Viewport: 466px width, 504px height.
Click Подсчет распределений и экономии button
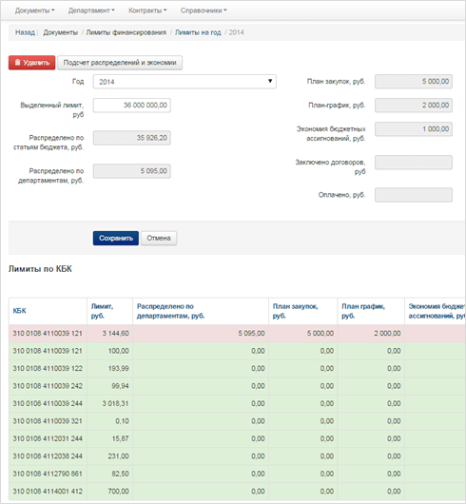[x=120, y=63]
